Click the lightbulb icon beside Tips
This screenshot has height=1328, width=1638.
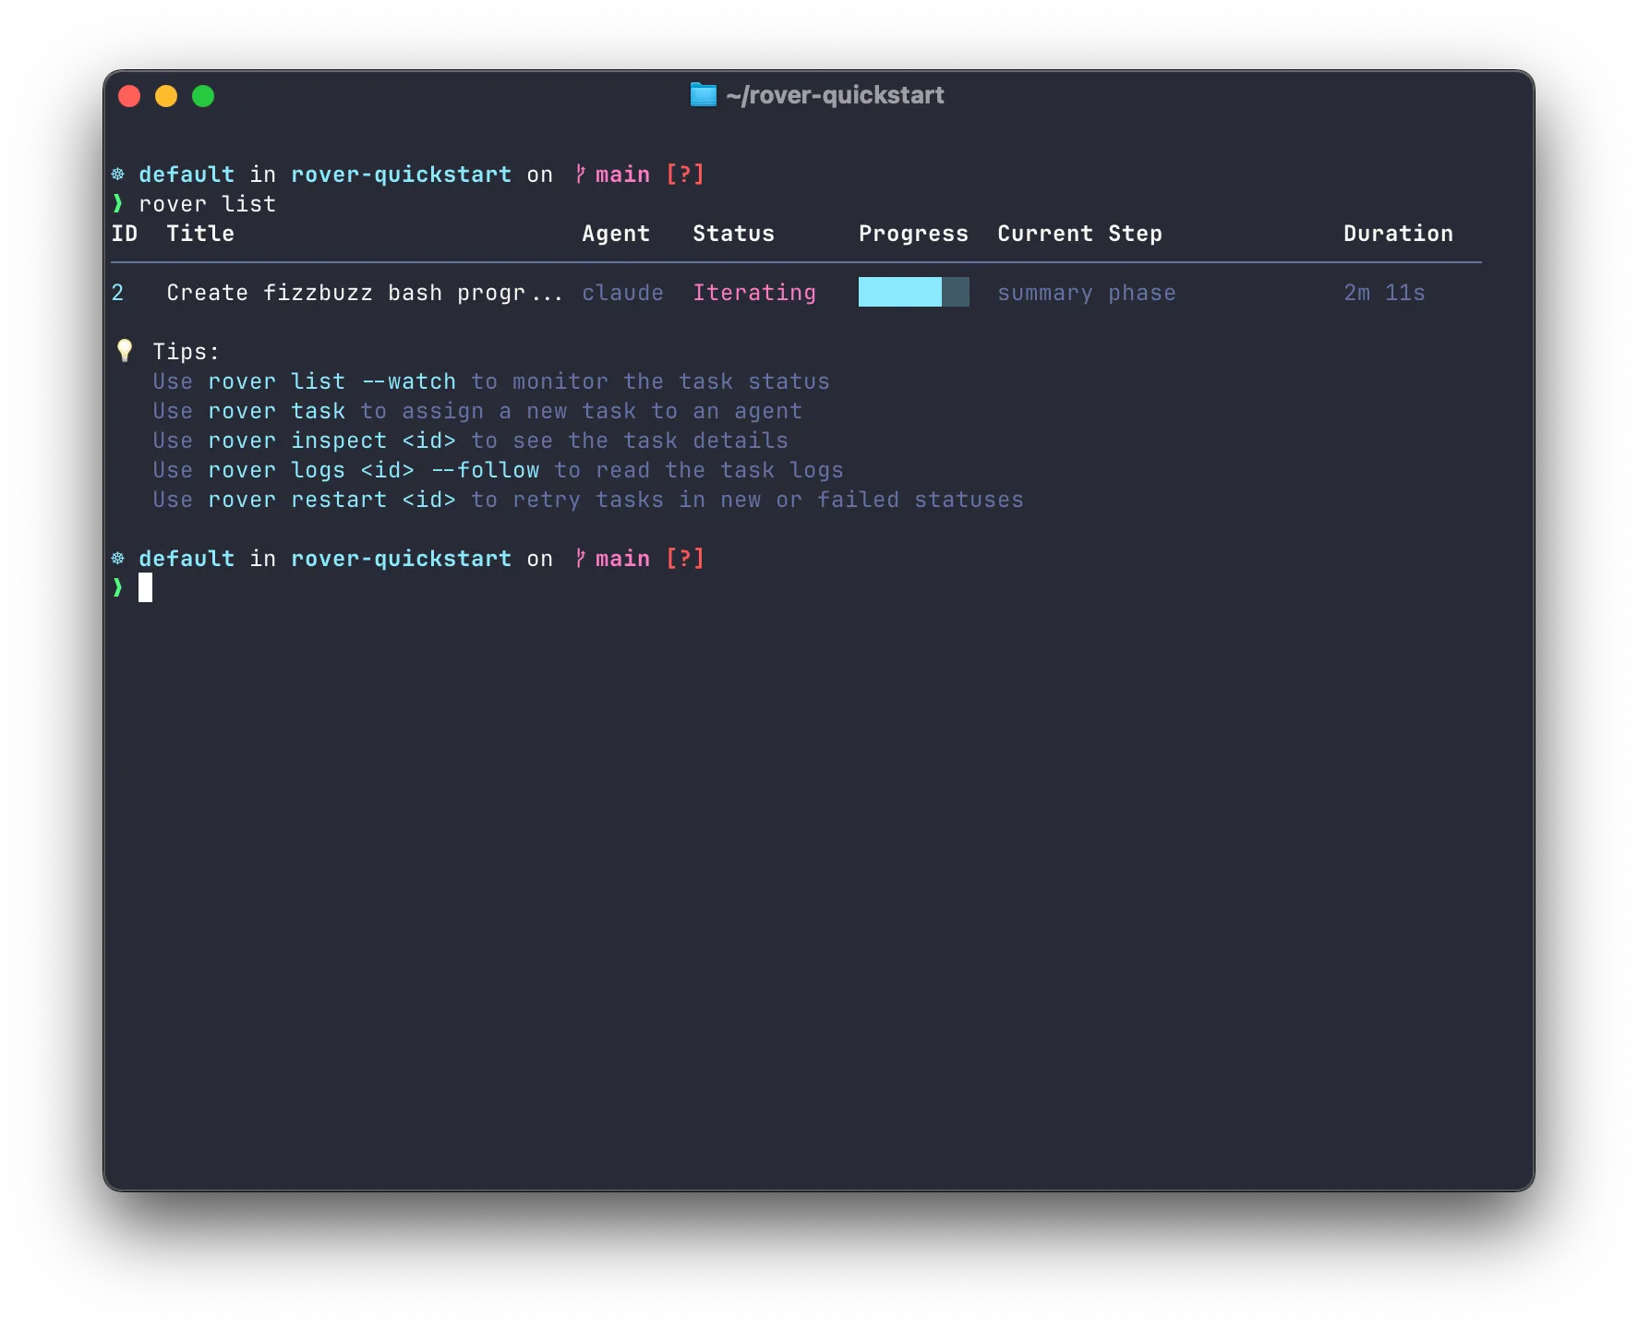coord(123,350)
